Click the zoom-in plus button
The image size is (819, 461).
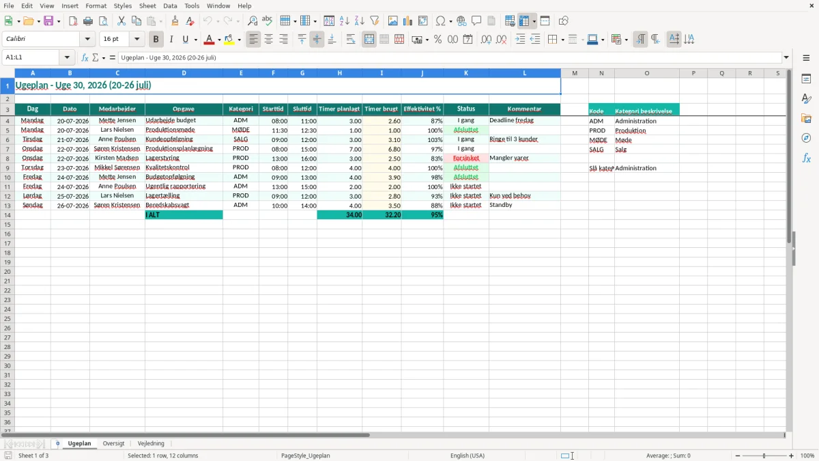pos(791,456)
